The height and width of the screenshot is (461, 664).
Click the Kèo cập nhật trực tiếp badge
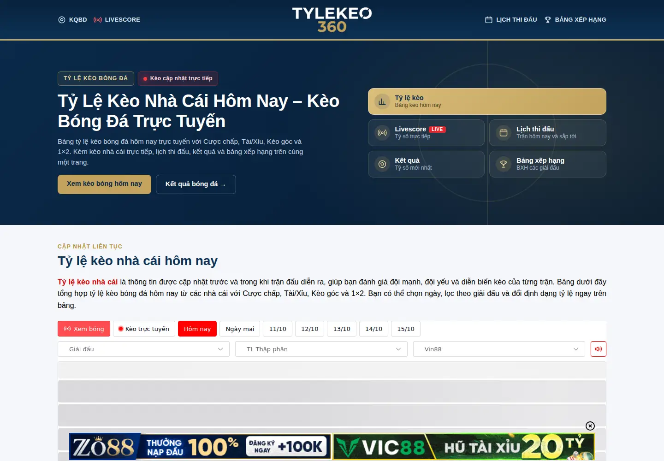tap(178, 78)
